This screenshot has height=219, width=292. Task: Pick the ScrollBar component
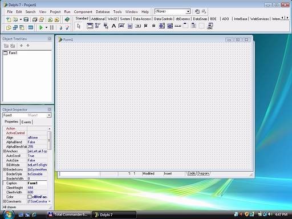pyautogui.click(x=178, y=26)
